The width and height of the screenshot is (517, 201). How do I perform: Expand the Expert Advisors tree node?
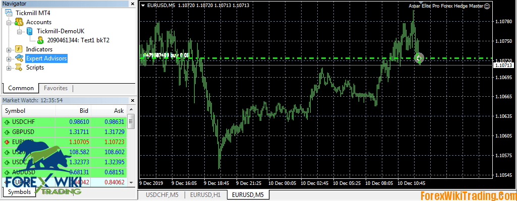coord(9,58)
